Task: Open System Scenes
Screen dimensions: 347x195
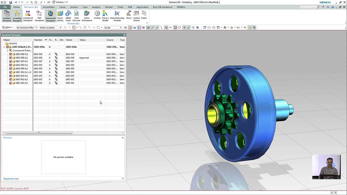Action: click(136, 16)
